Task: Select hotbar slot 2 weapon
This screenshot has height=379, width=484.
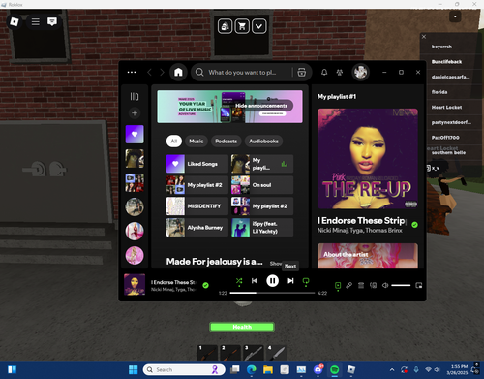Action: tap(230, 353)
